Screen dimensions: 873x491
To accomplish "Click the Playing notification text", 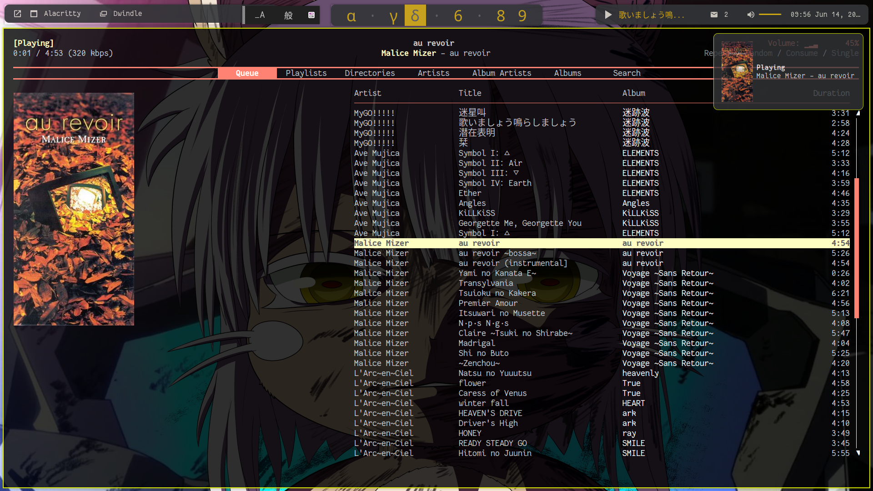I will 770,67.
